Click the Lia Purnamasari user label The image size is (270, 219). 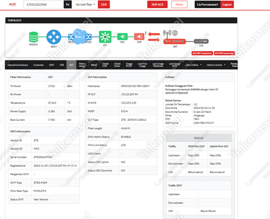pos(207,4)
